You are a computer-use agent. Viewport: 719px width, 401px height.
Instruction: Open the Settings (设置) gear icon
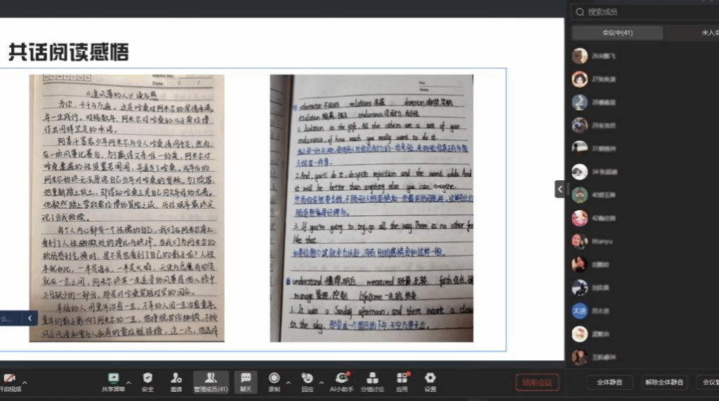(430, 379)
